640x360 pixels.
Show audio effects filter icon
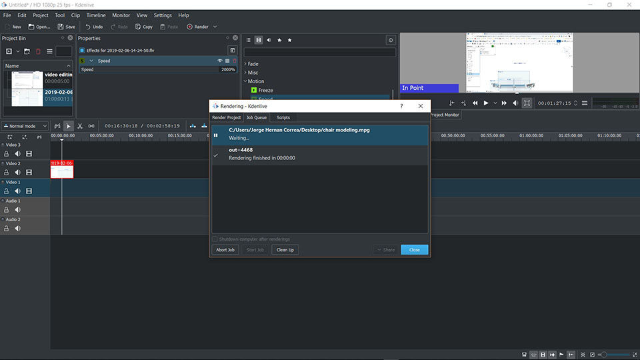coord(269,40)
